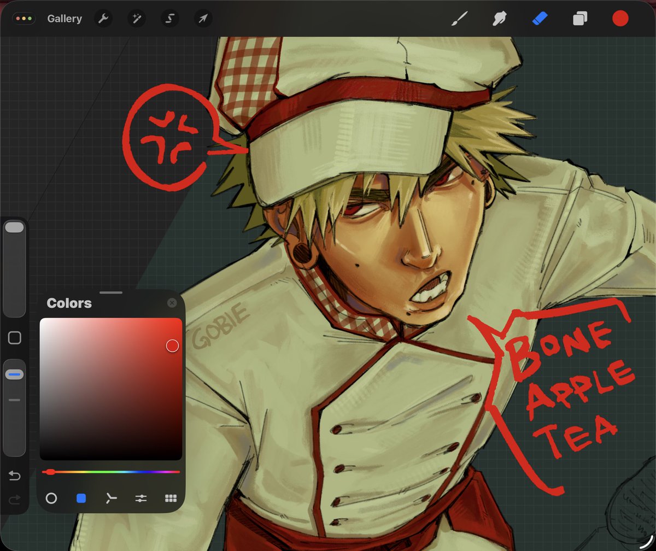Select the Smudge finger tool
This screenshot has width=656, height=551.
499,19
